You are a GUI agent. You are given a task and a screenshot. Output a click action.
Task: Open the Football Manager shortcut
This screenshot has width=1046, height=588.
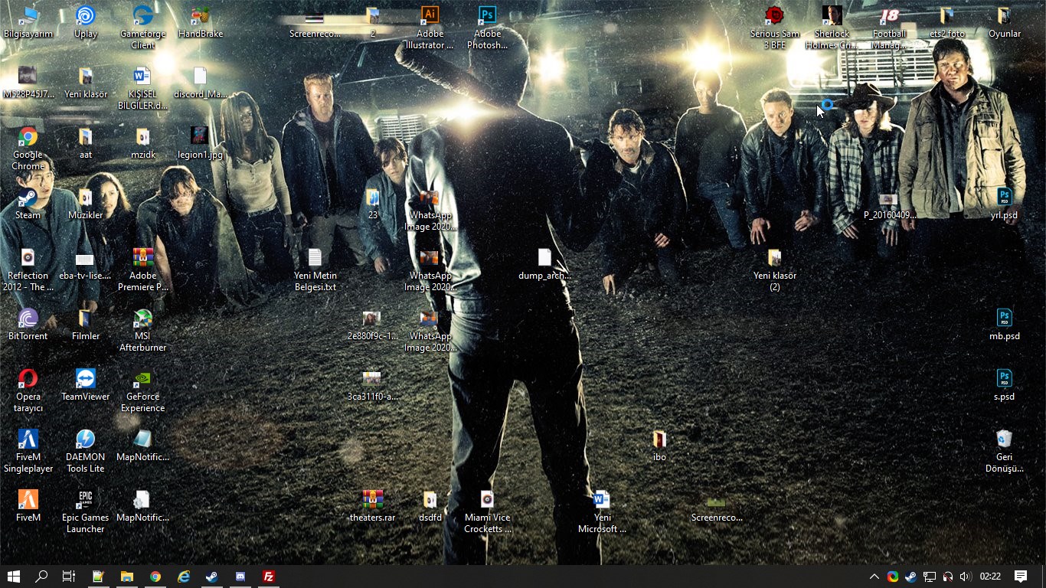(889, 28)
